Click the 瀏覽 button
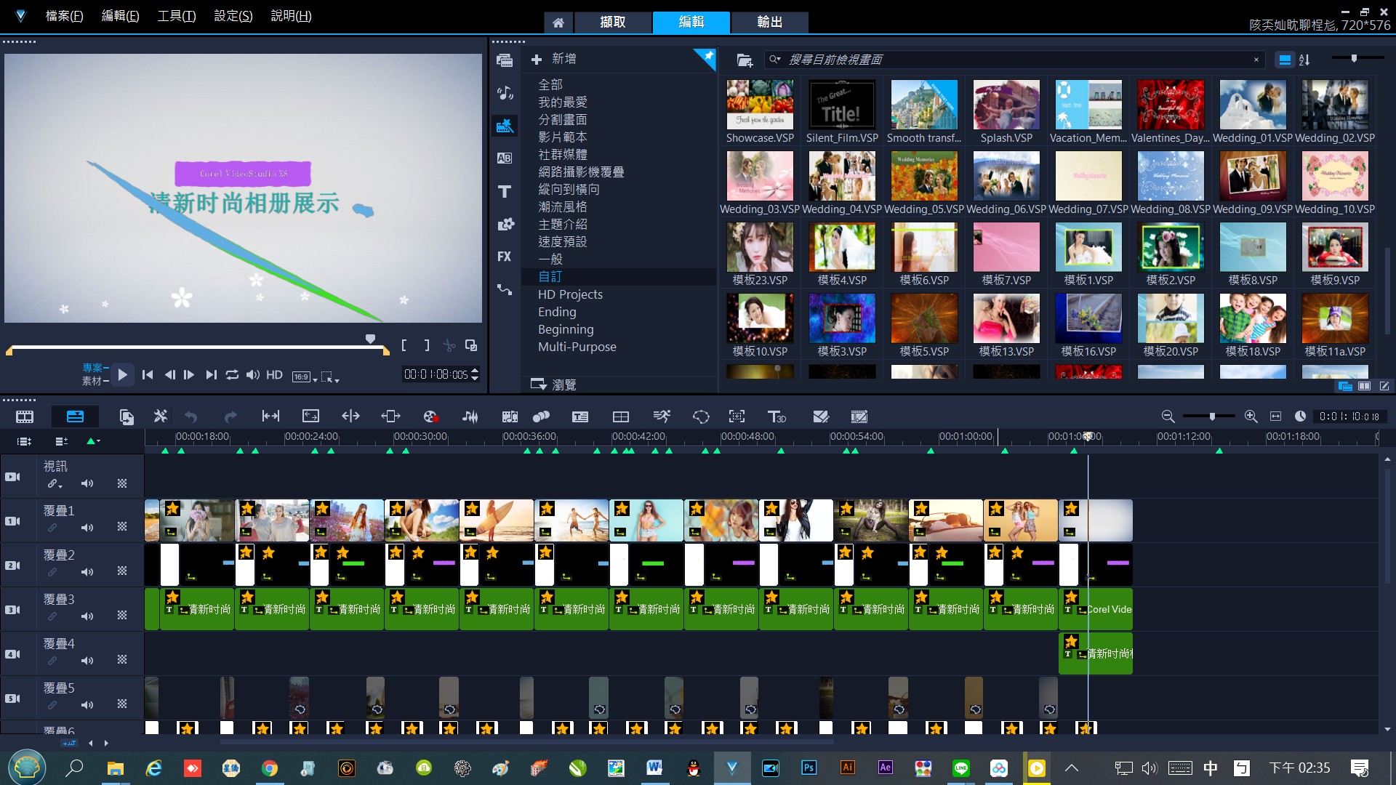Screen dimensions: 1396x785 pyautogui.click(x=553, y=385)
